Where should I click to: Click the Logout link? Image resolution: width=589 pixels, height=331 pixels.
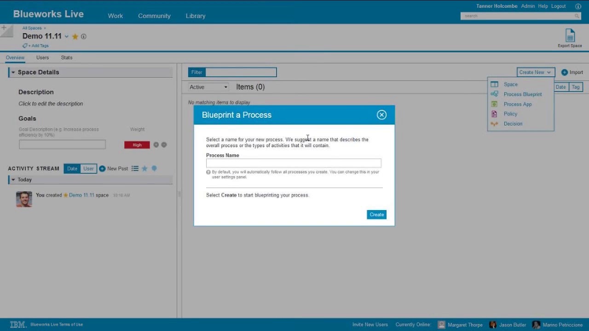(559, 6)
